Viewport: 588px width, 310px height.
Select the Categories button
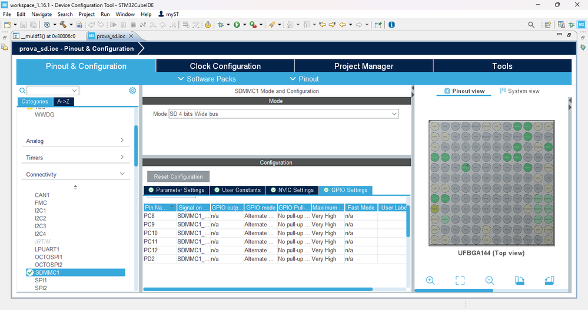[x=35, y=102]
